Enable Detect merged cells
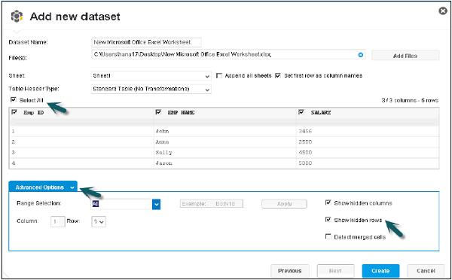The image size is (452, 280). click(x=328, y=237)
